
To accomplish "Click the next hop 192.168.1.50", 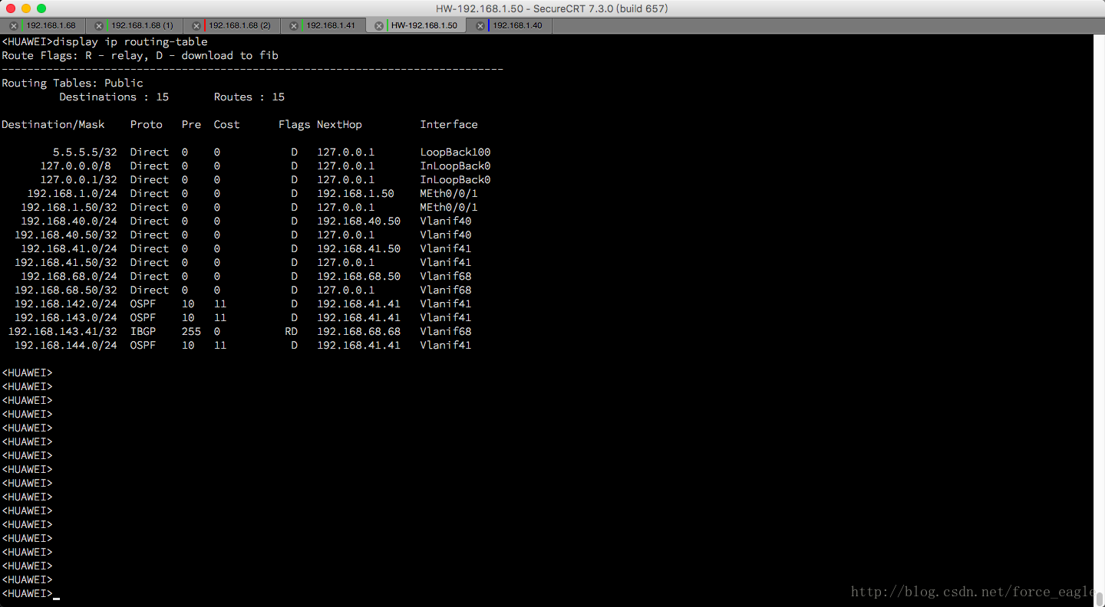I will coord(355,193).
